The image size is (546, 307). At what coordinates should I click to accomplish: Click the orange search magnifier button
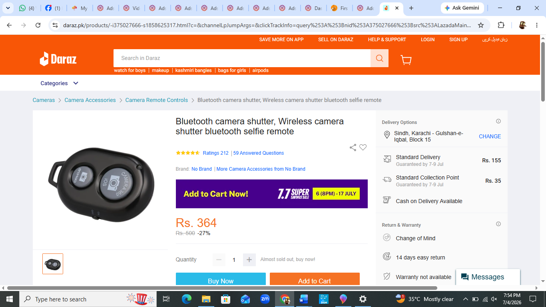pos(379,58)
